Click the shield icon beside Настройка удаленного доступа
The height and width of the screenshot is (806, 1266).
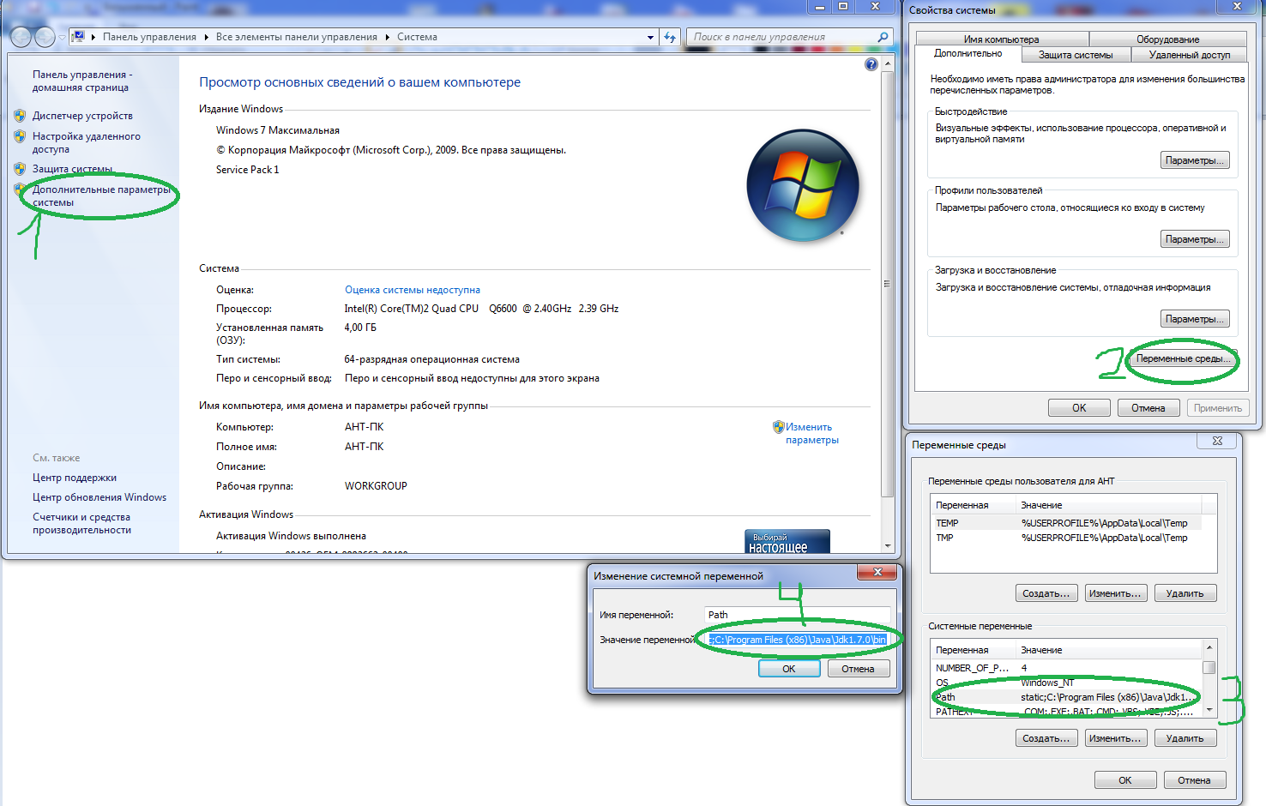pos(20,136)
